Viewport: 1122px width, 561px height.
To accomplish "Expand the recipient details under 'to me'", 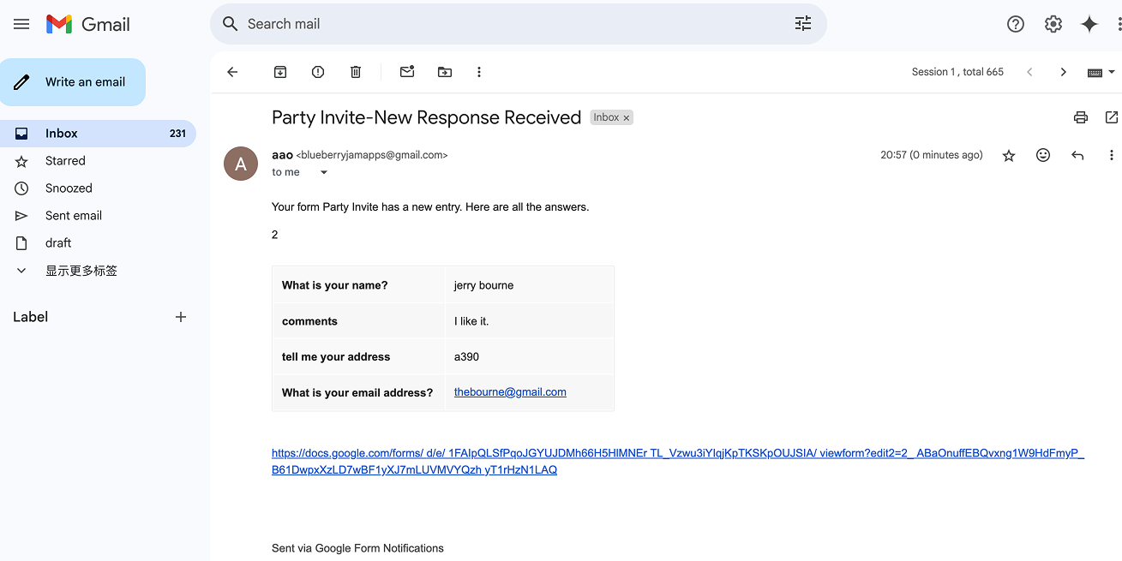I will (323, 172).
